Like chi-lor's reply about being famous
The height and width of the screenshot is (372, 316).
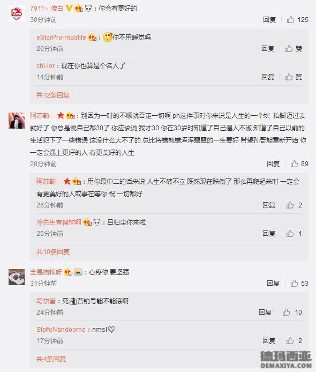click(x=294, y=77)
